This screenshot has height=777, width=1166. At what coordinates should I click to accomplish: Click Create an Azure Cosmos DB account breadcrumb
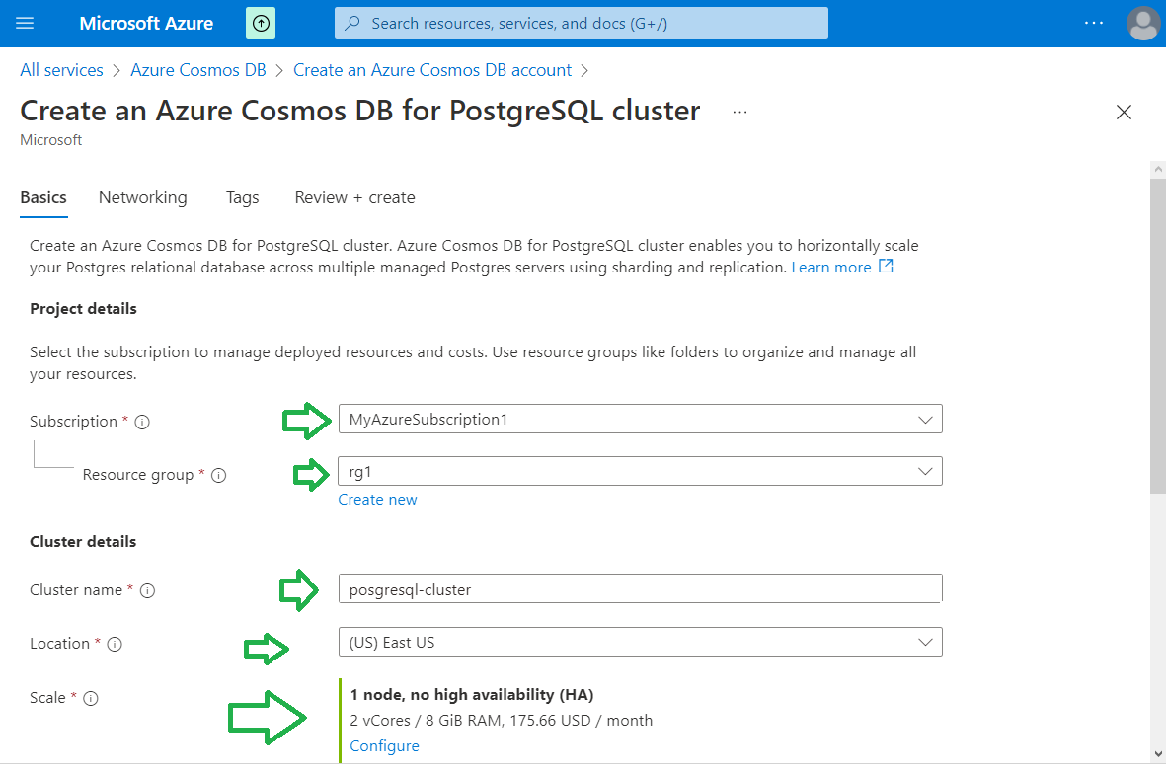tap(432, 70)
